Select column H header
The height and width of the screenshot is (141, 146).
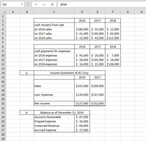(142, 12)
